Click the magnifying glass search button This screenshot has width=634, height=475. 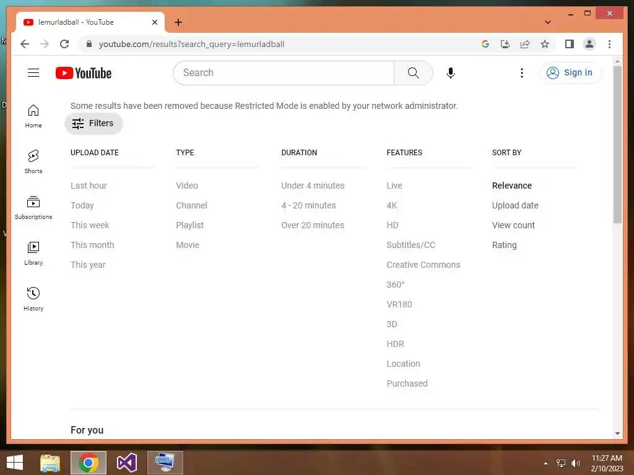point(413,73)
